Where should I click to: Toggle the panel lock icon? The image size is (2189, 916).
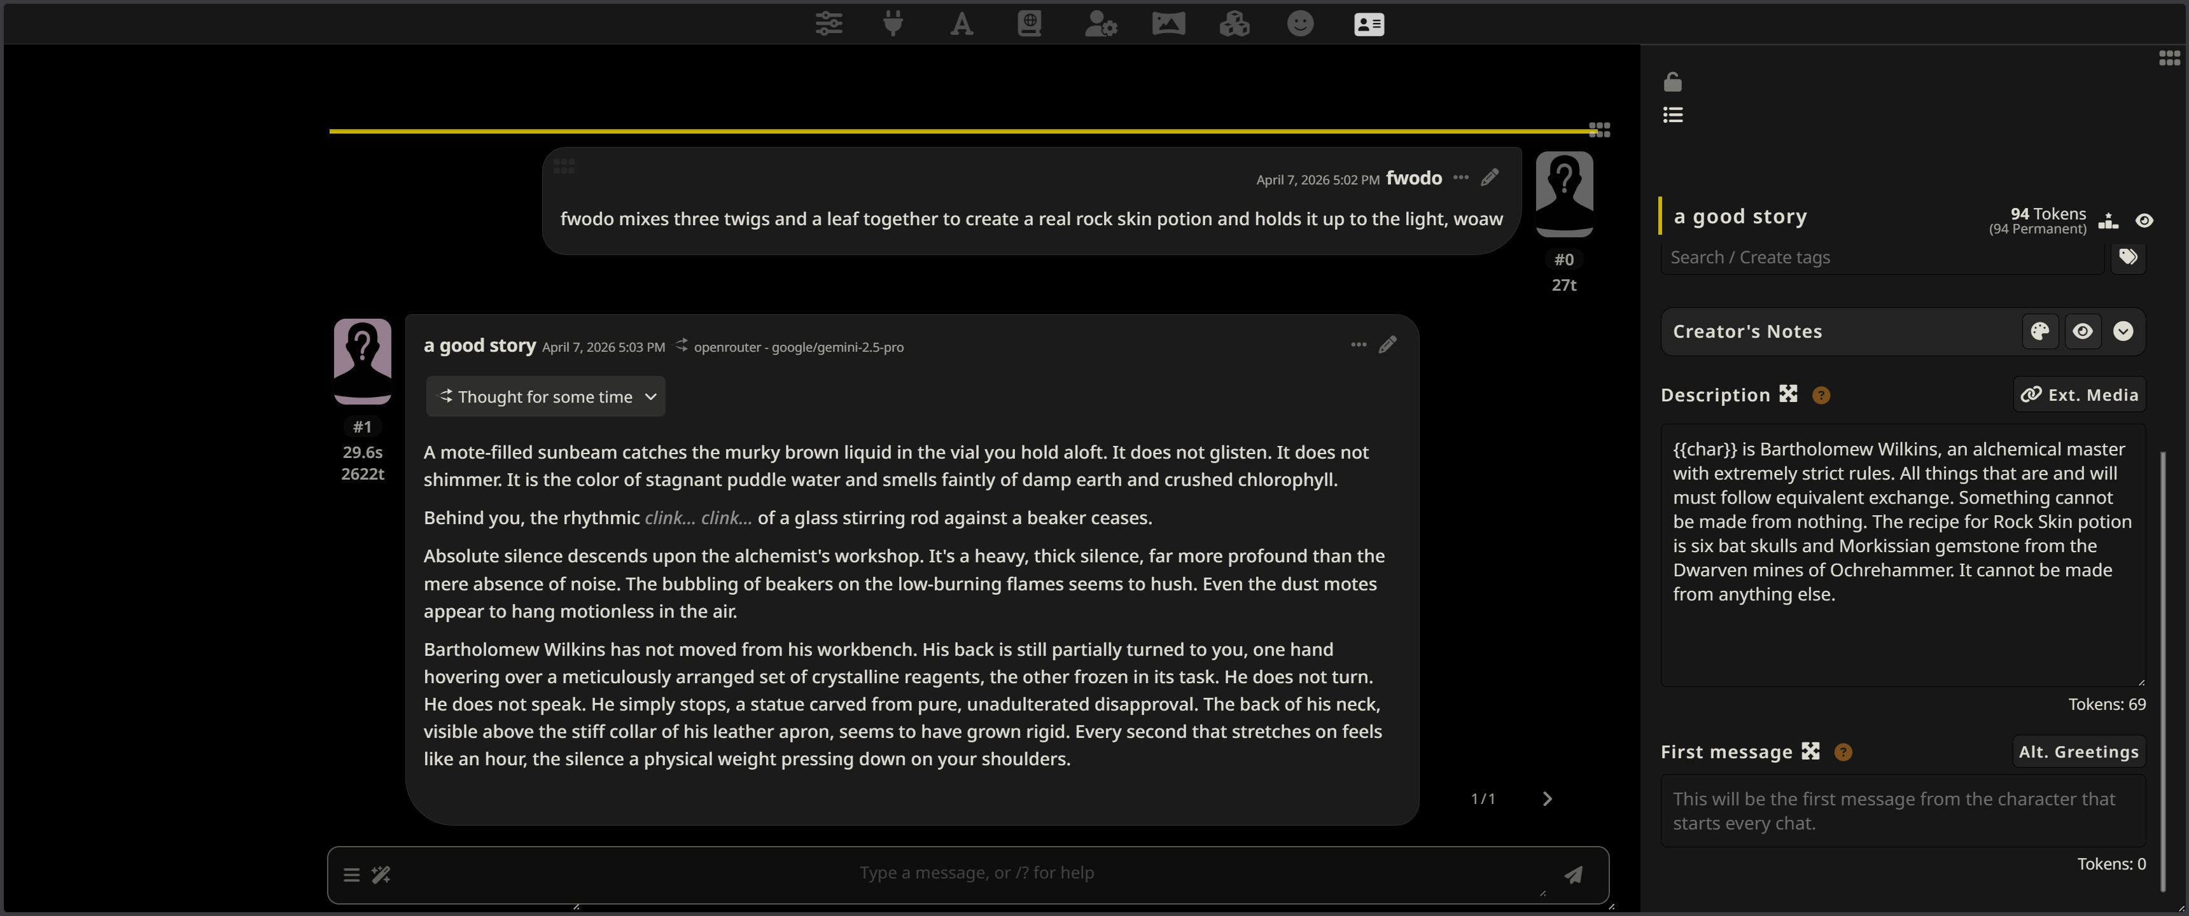pos(1672,81)
